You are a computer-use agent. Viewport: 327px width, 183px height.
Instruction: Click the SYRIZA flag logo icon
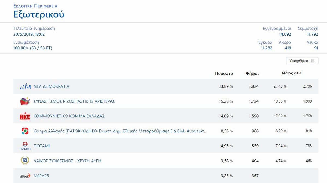(25, 101)
